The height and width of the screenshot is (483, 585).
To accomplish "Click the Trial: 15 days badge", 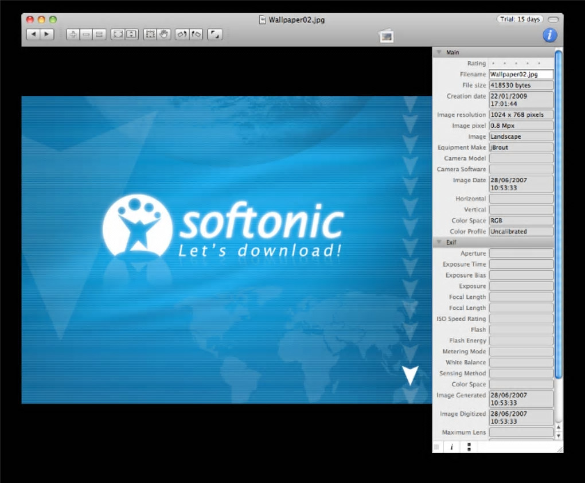I will click(520, 19).
